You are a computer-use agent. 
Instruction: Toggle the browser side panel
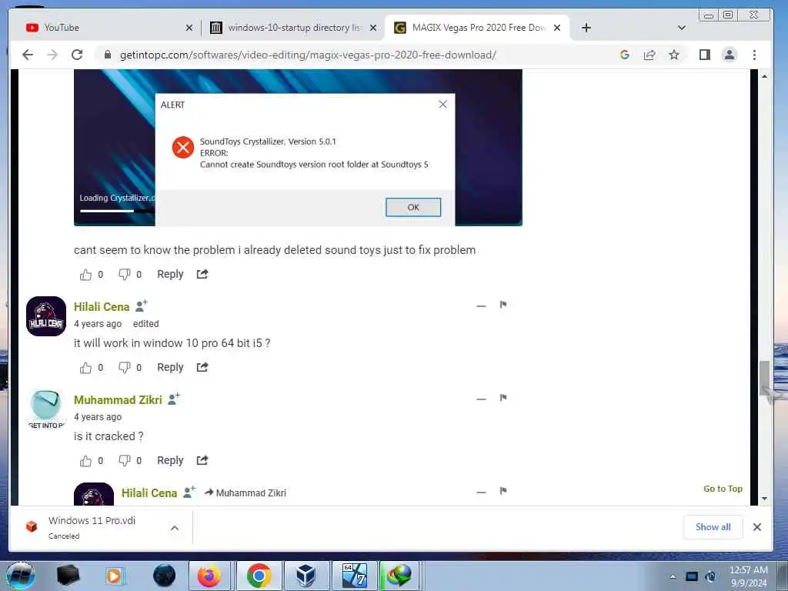[705, 55]
